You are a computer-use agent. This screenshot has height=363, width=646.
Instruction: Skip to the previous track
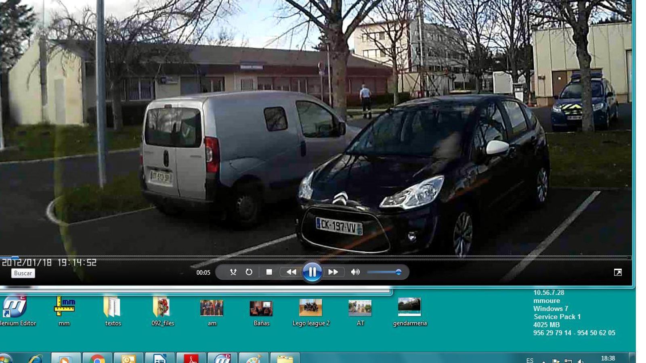coord(291,272)
